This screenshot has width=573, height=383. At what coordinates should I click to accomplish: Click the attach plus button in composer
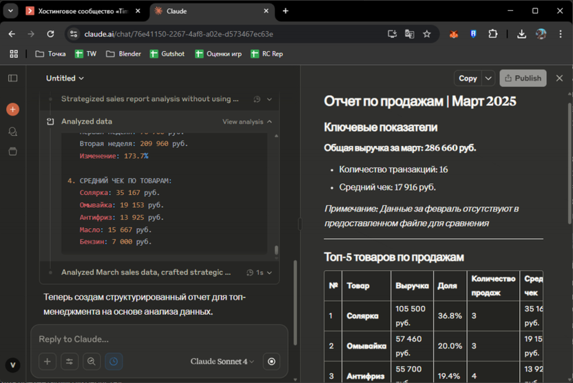click(48, 362)
